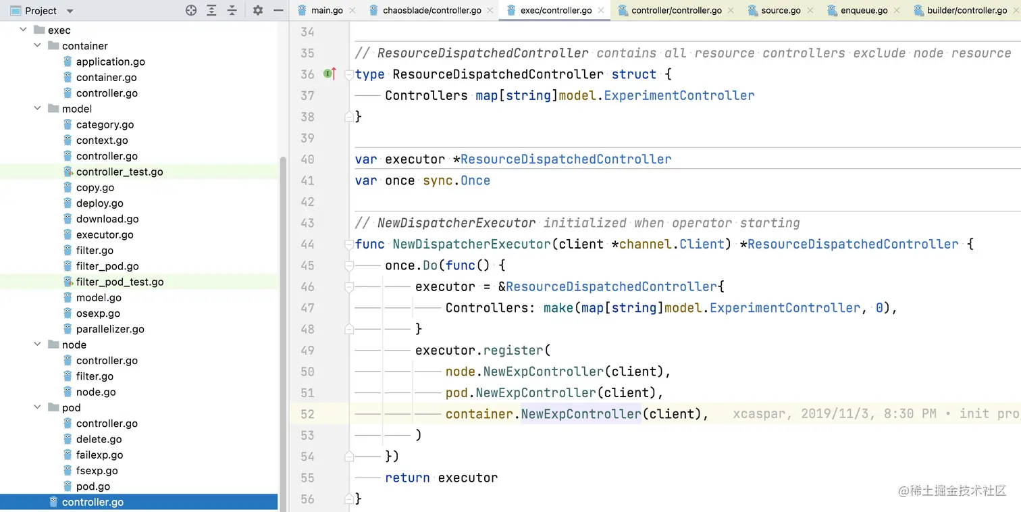
Task: Collapse the pod folder
Action: pos(38,407)
